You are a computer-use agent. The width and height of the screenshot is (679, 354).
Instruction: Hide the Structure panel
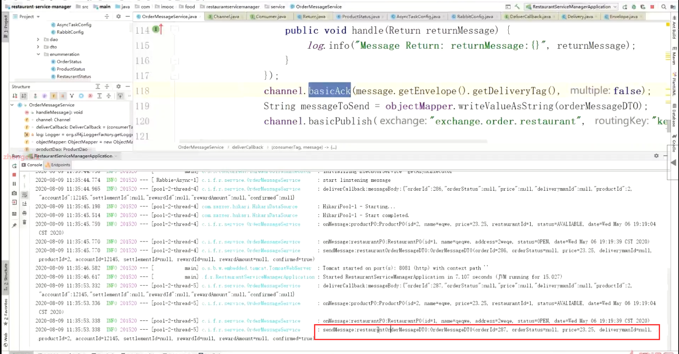tap(128, 86)
